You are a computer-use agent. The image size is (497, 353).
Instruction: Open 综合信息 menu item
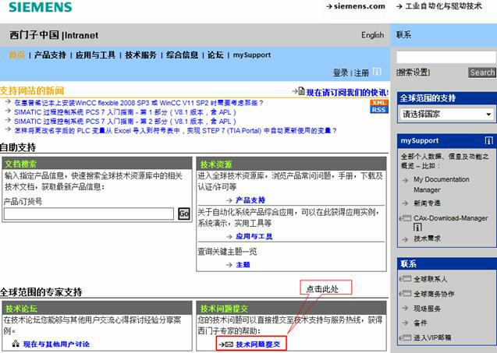click(x=182, y=55)
